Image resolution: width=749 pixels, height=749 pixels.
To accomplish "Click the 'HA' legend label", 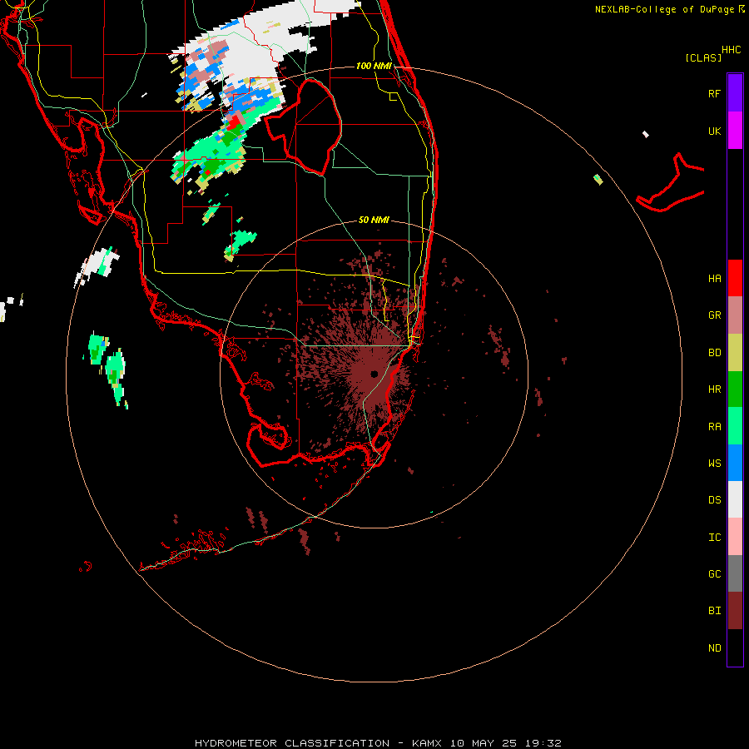I will point(714,278).
